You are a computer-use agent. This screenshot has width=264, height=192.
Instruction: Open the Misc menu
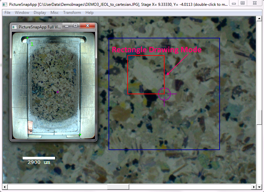pyautogui.click(x=54, y=13)
